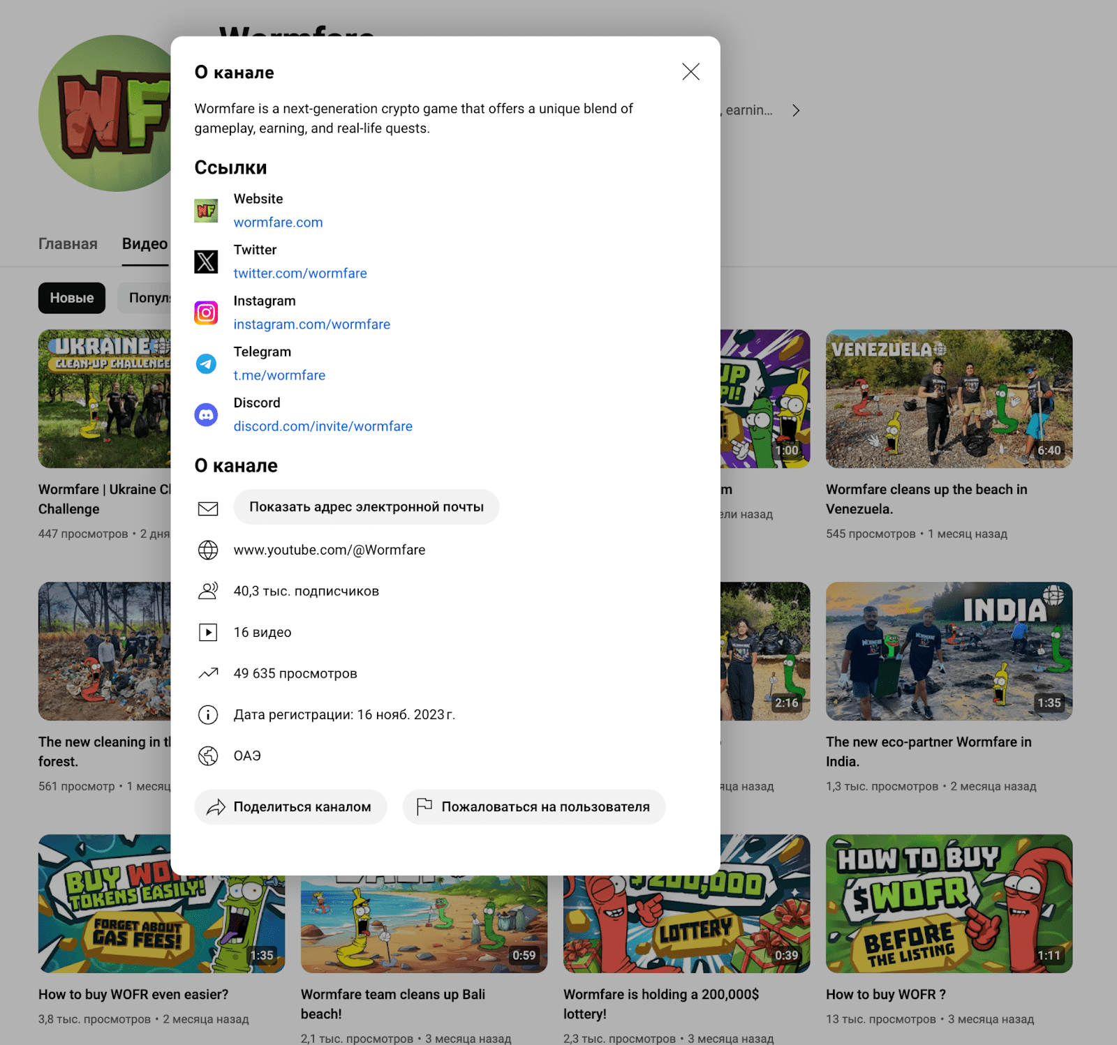Screen dimensions: 1117x1045
Task: Expand channel description chevron arrow
Action: pyautogui.click(x=796, y=110)
